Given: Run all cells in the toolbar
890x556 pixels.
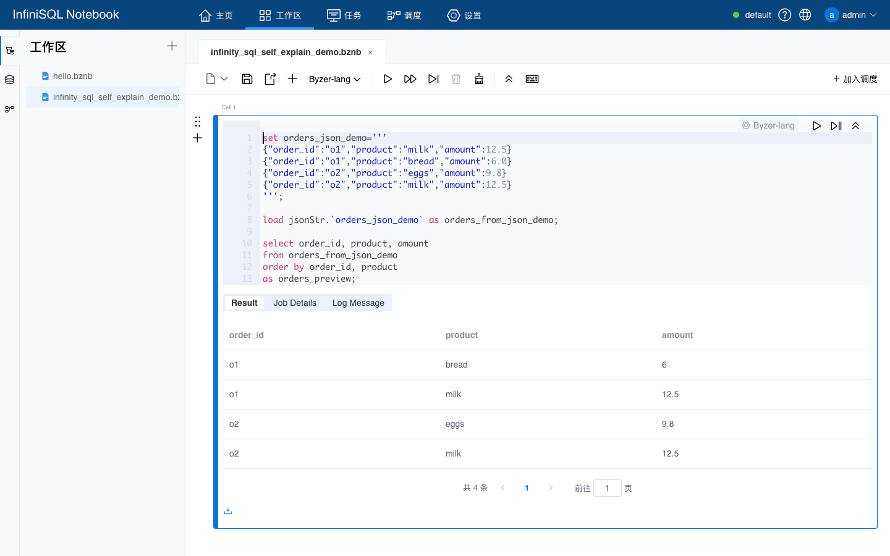Looking at the screenshot, I should click(x=410, y=78).
